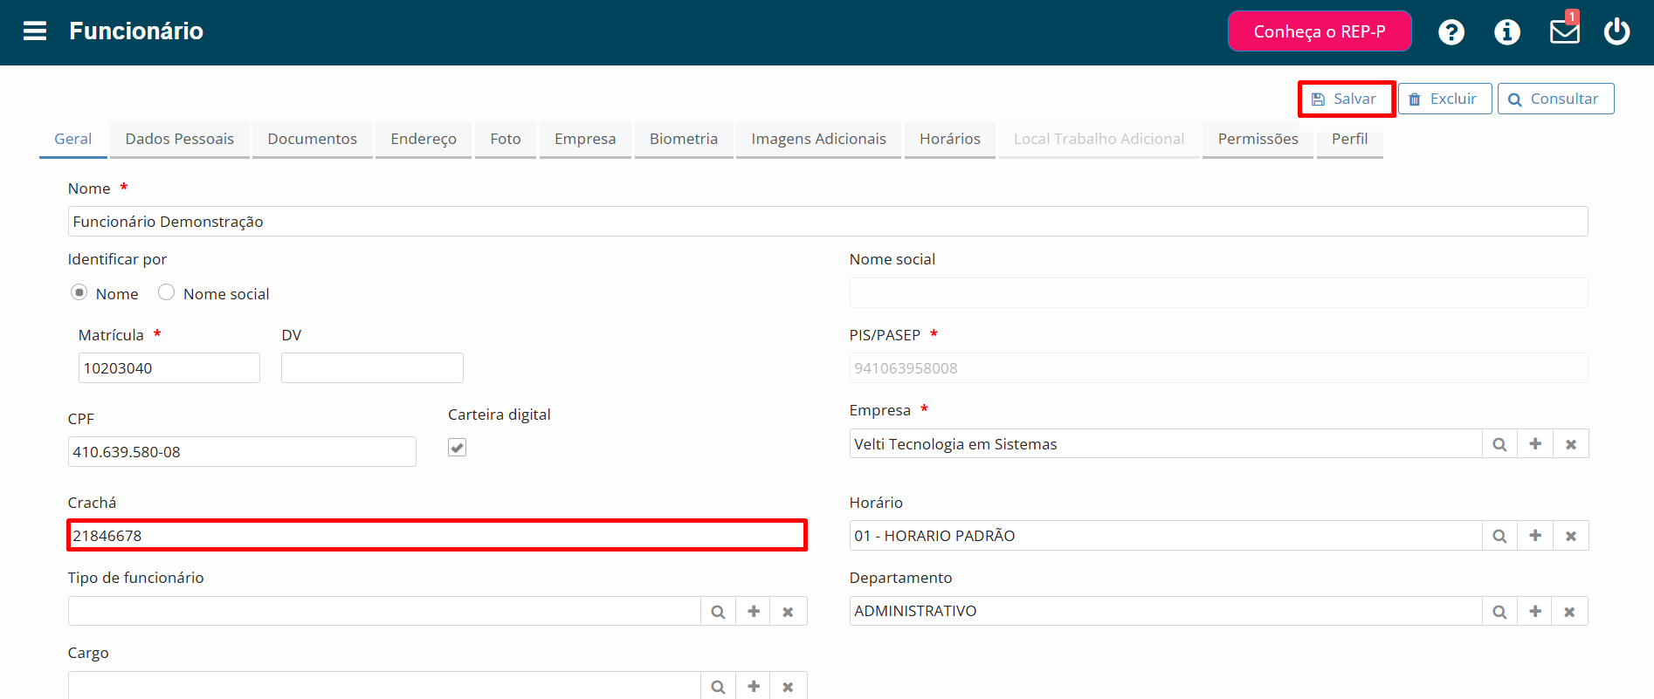Open the information icon in header
Viewport: 1654px width, 699px height.
(x=1507, y=32)
